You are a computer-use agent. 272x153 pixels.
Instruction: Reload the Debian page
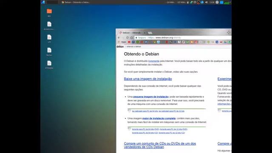[127, 38]
